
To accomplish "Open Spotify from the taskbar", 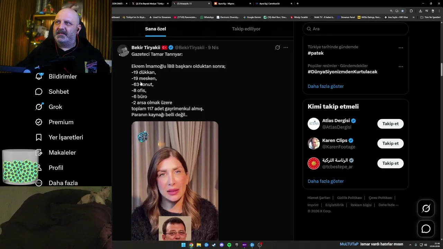I will [x=229, y=245].
